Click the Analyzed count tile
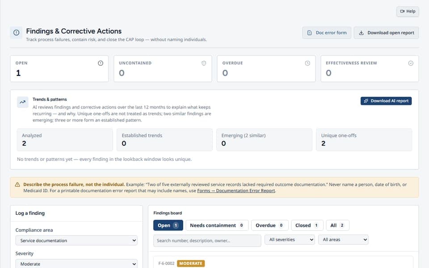Image resolution: width=429 pixels, height=268 pixels. click(x=65, y=140)
